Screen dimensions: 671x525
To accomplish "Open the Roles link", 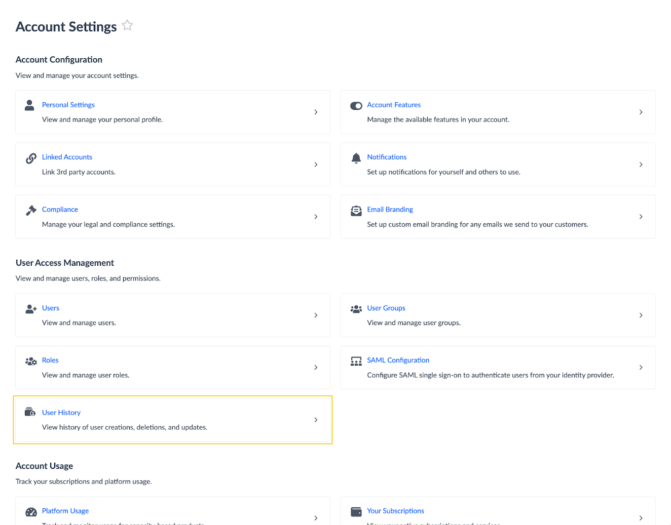I will [x=50, y=360].
